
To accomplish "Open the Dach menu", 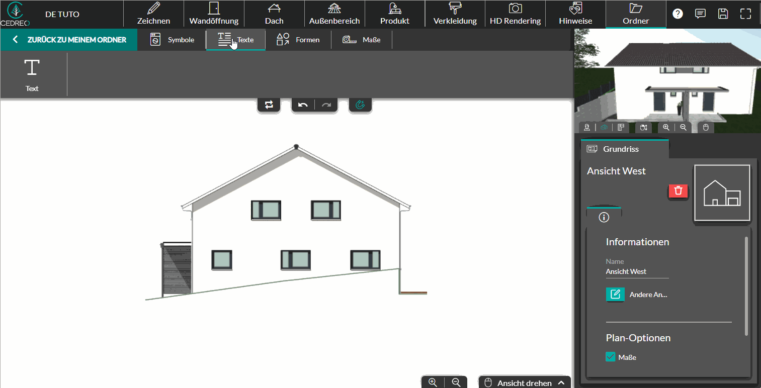I will point(274,14).
